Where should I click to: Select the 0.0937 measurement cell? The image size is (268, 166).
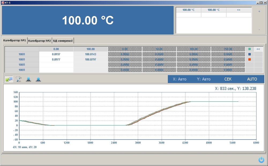[x=56, y=54]
